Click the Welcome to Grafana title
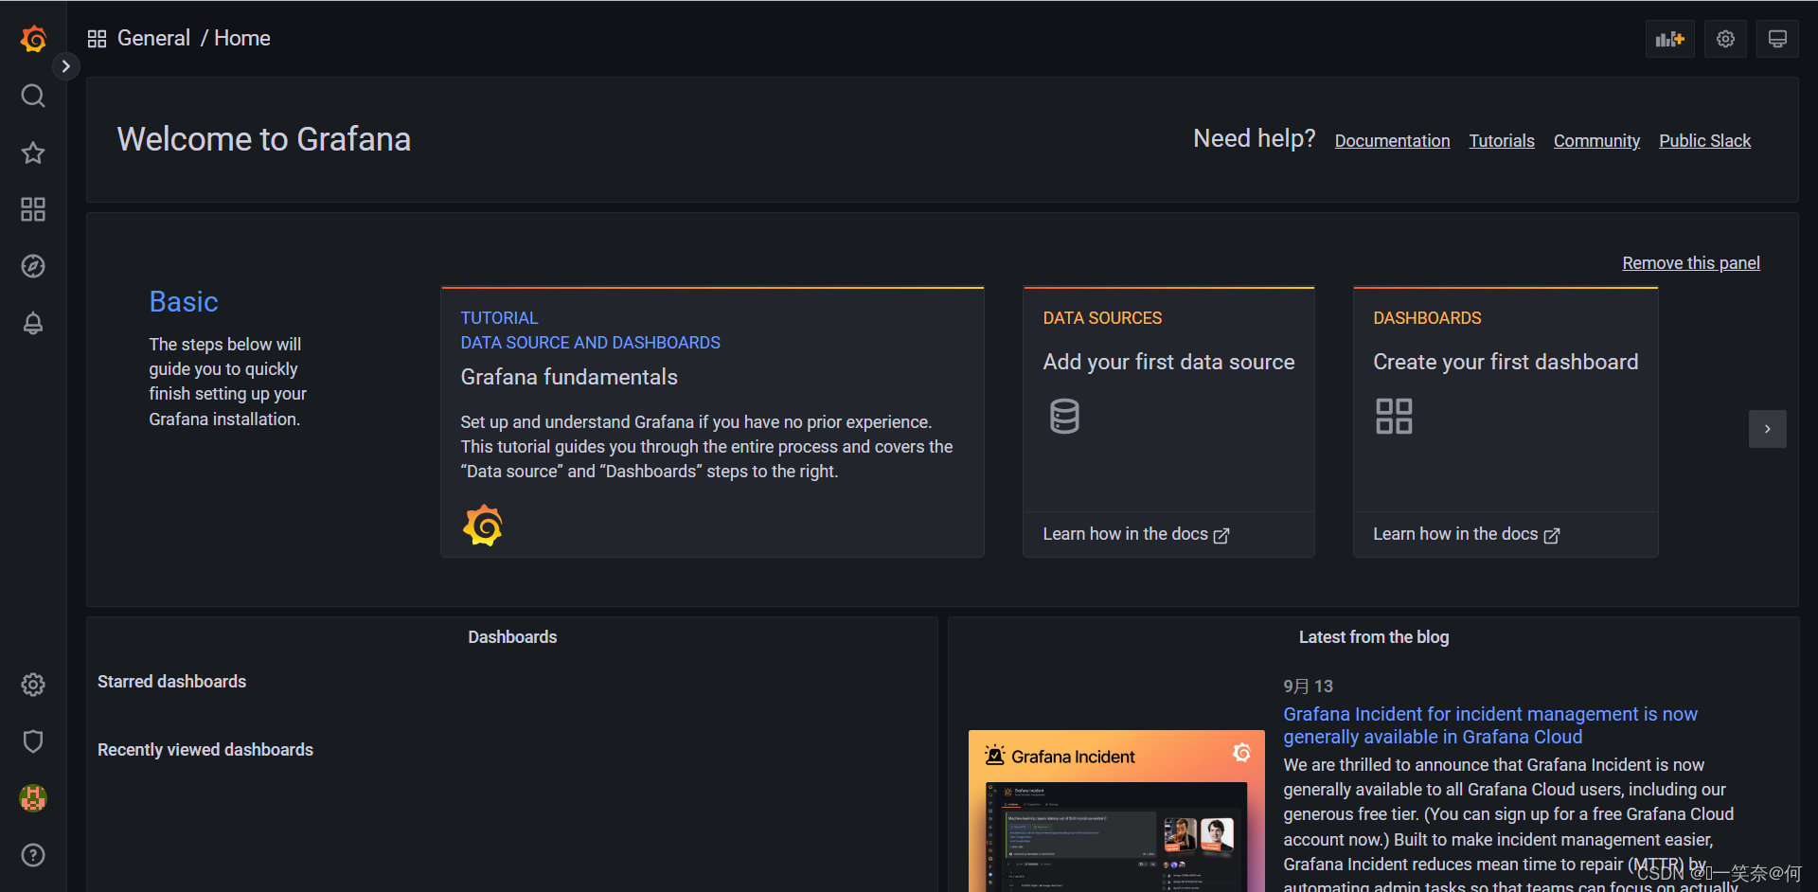 [264, 139]
